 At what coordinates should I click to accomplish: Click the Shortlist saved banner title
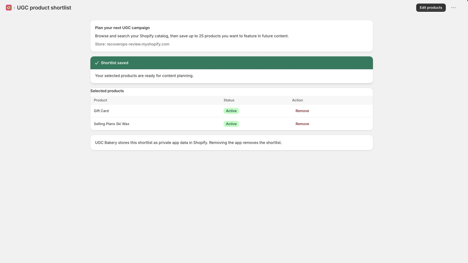[x=115, y=63]
